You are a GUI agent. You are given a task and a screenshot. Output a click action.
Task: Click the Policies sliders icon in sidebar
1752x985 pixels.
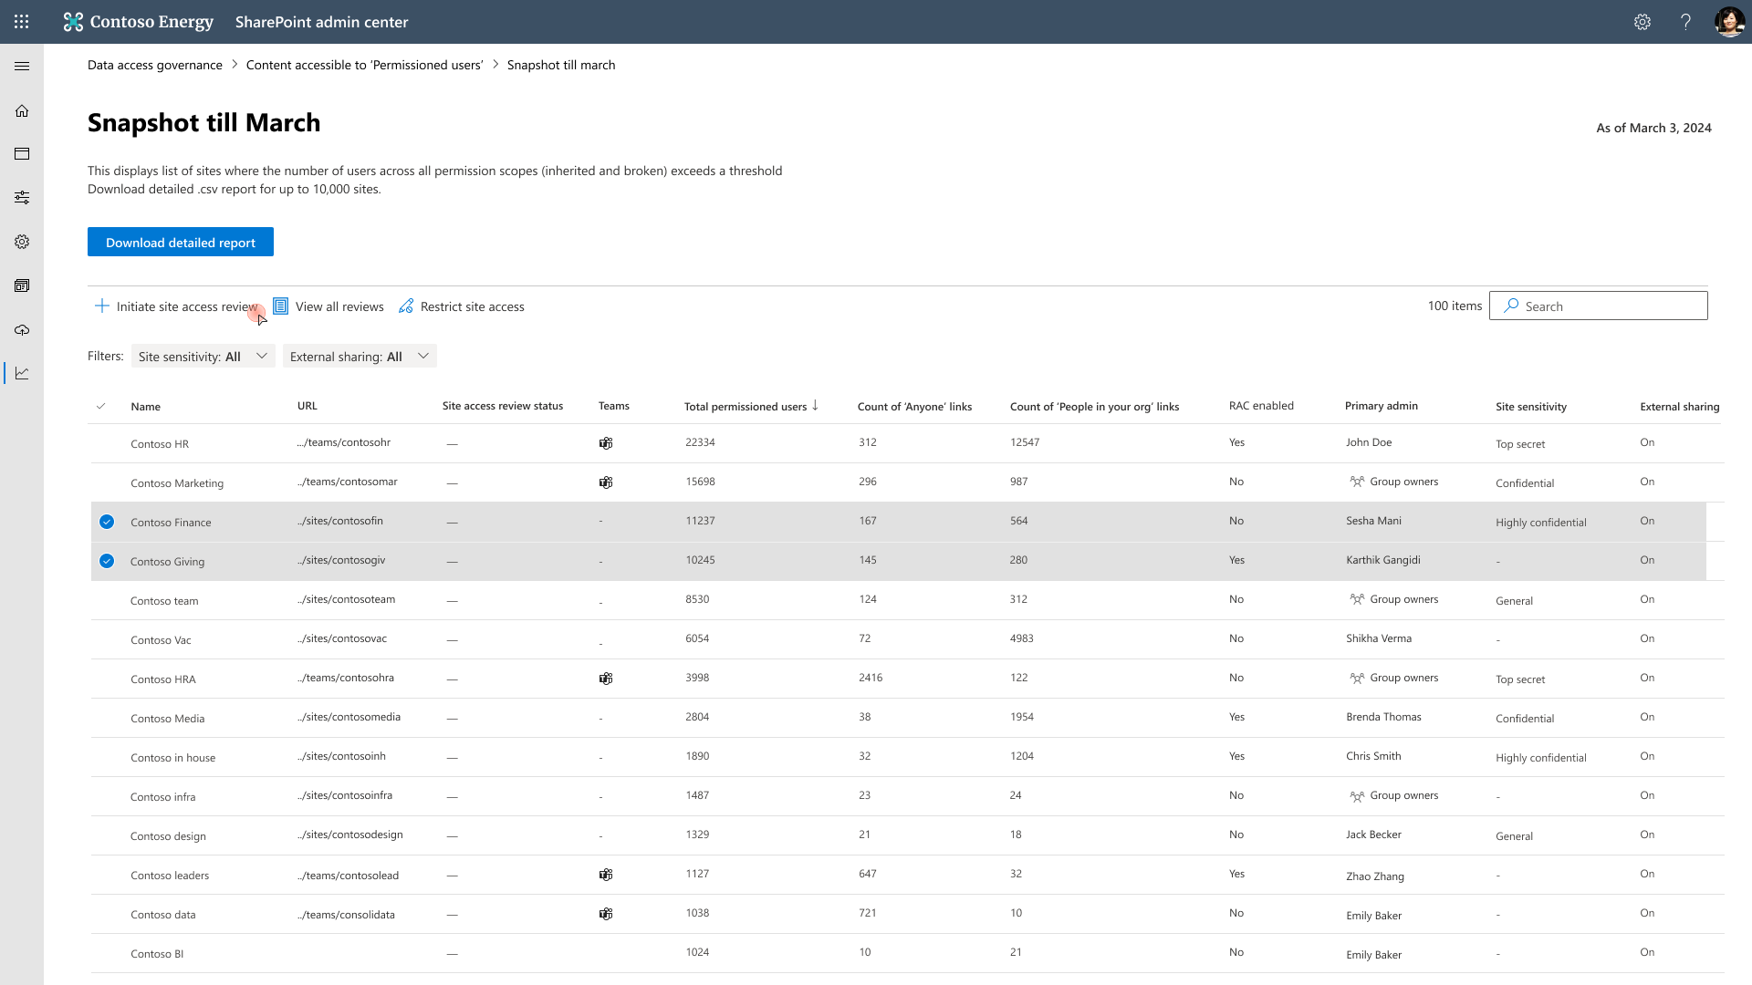pyautogui.click(x=22, y=198)
